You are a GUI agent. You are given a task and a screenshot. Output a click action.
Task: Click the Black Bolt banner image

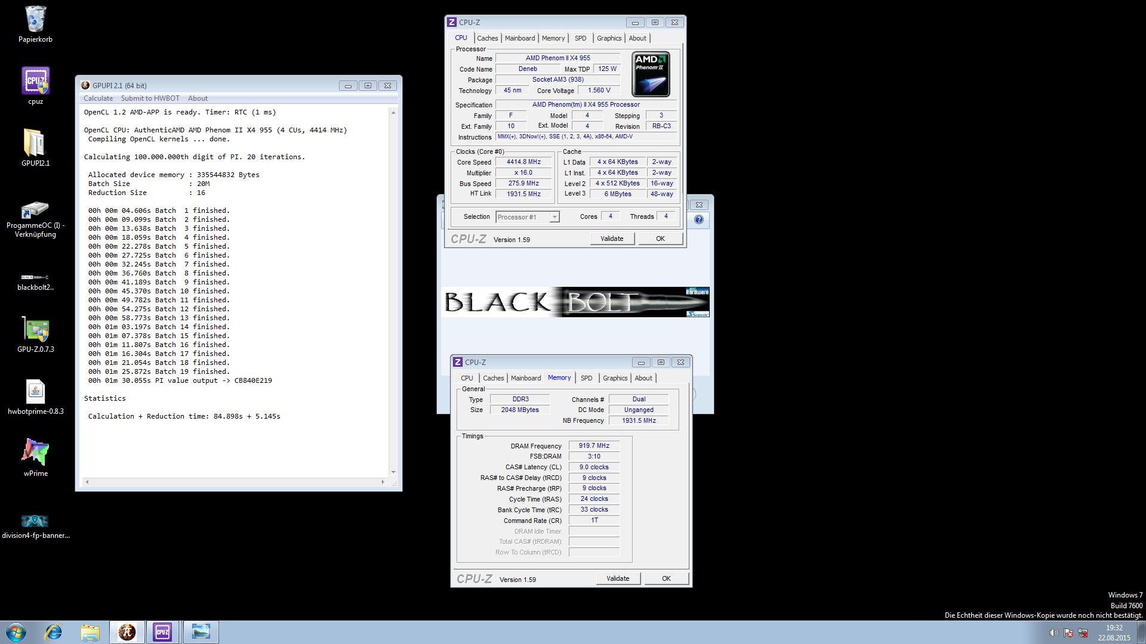575,302
